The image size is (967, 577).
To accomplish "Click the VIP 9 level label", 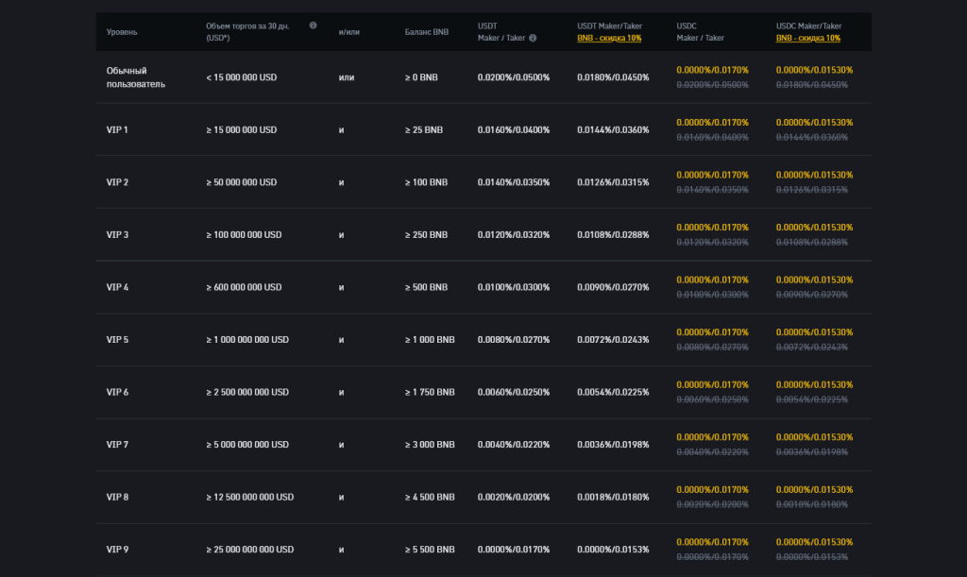I will 117,550.
